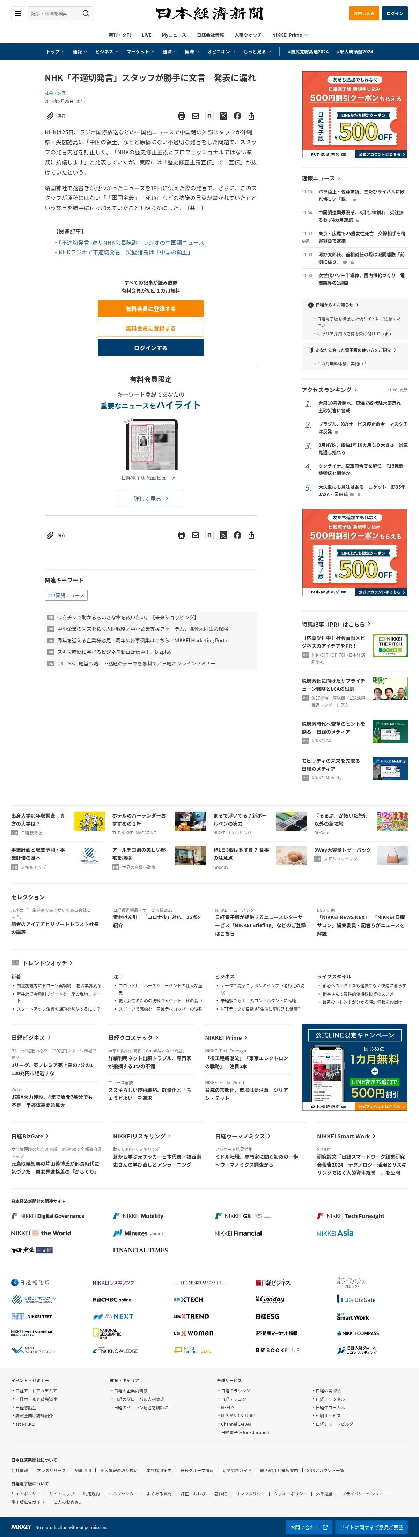Open the NIKKEI THE PITCH SOCIAL thumbnail
Screen dimensions: 419x1537
(x=390, y=645)
